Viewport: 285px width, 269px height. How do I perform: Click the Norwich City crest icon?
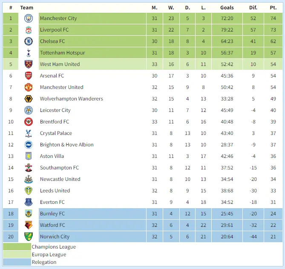[x=29, y=237]
